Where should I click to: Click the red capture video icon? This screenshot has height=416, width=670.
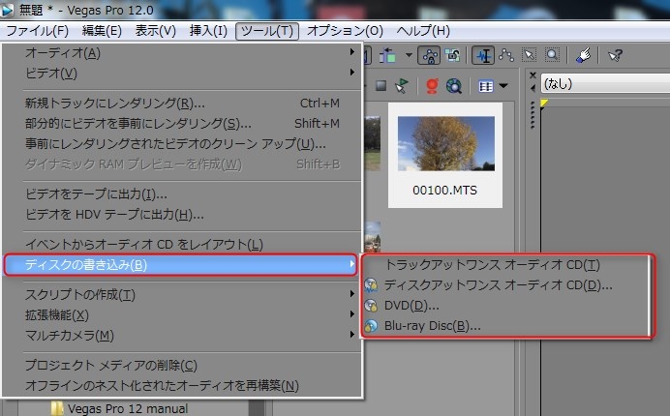coord(432,86)
